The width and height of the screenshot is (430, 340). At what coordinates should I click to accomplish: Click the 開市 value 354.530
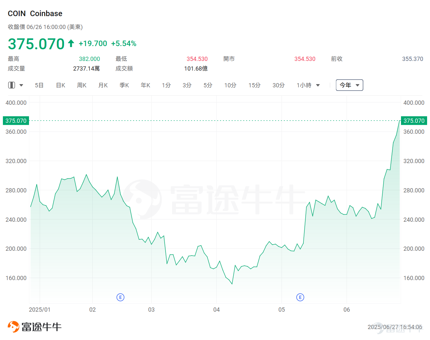click(305, 59)
